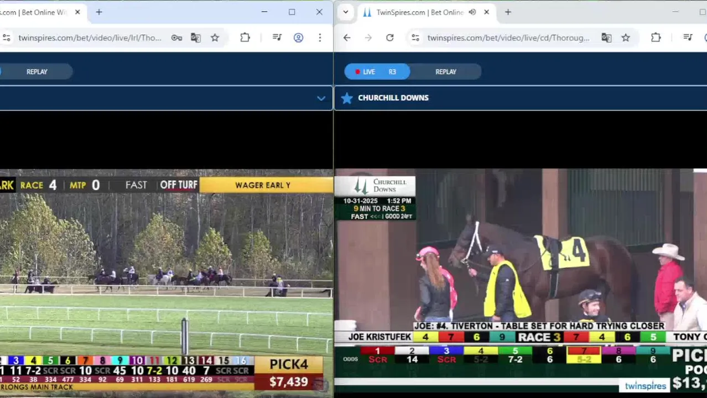
Task: Go back in the right browser window
Action: coord(347,38)
